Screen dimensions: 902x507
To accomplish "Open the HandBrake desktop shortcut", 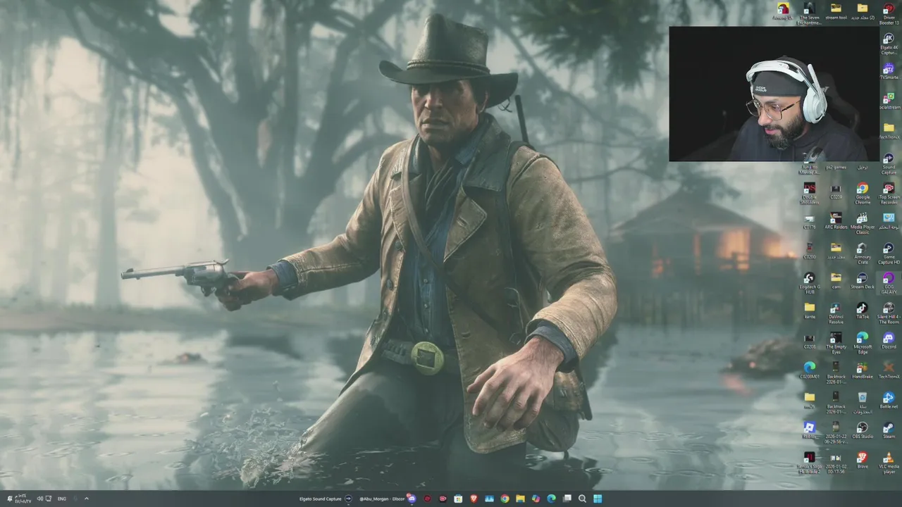I will (862, 371).
